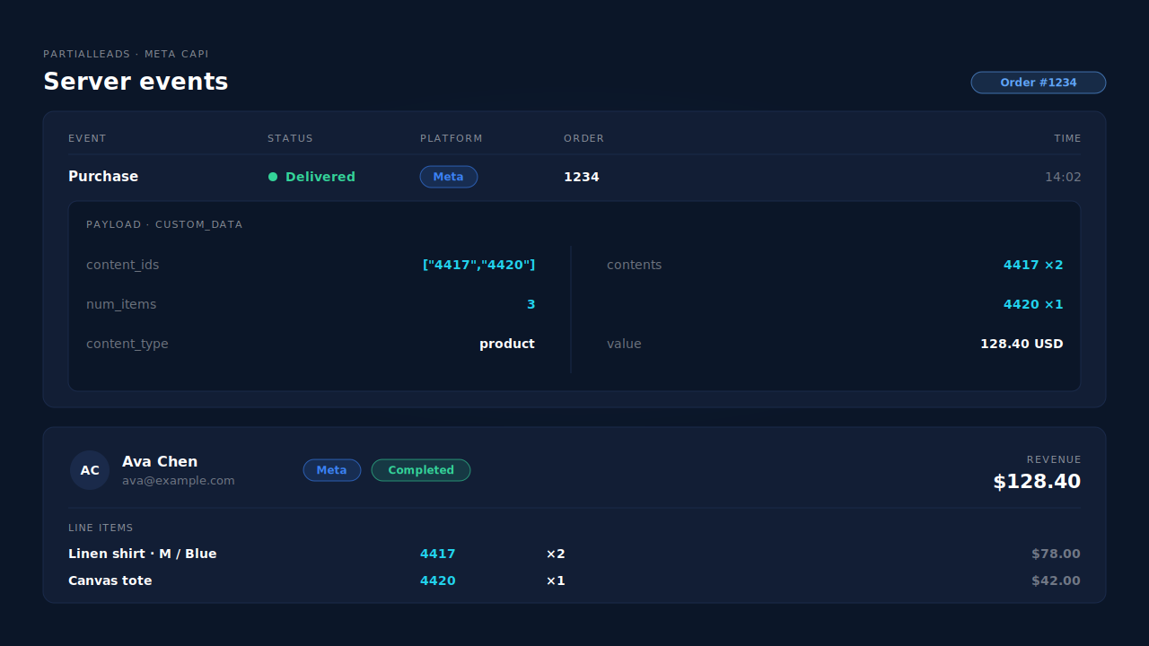Image resolution: width=1149 pixels, height=646 pixels.
Task: Click order number 1234 in event row
Action: (x=582, y=177)
